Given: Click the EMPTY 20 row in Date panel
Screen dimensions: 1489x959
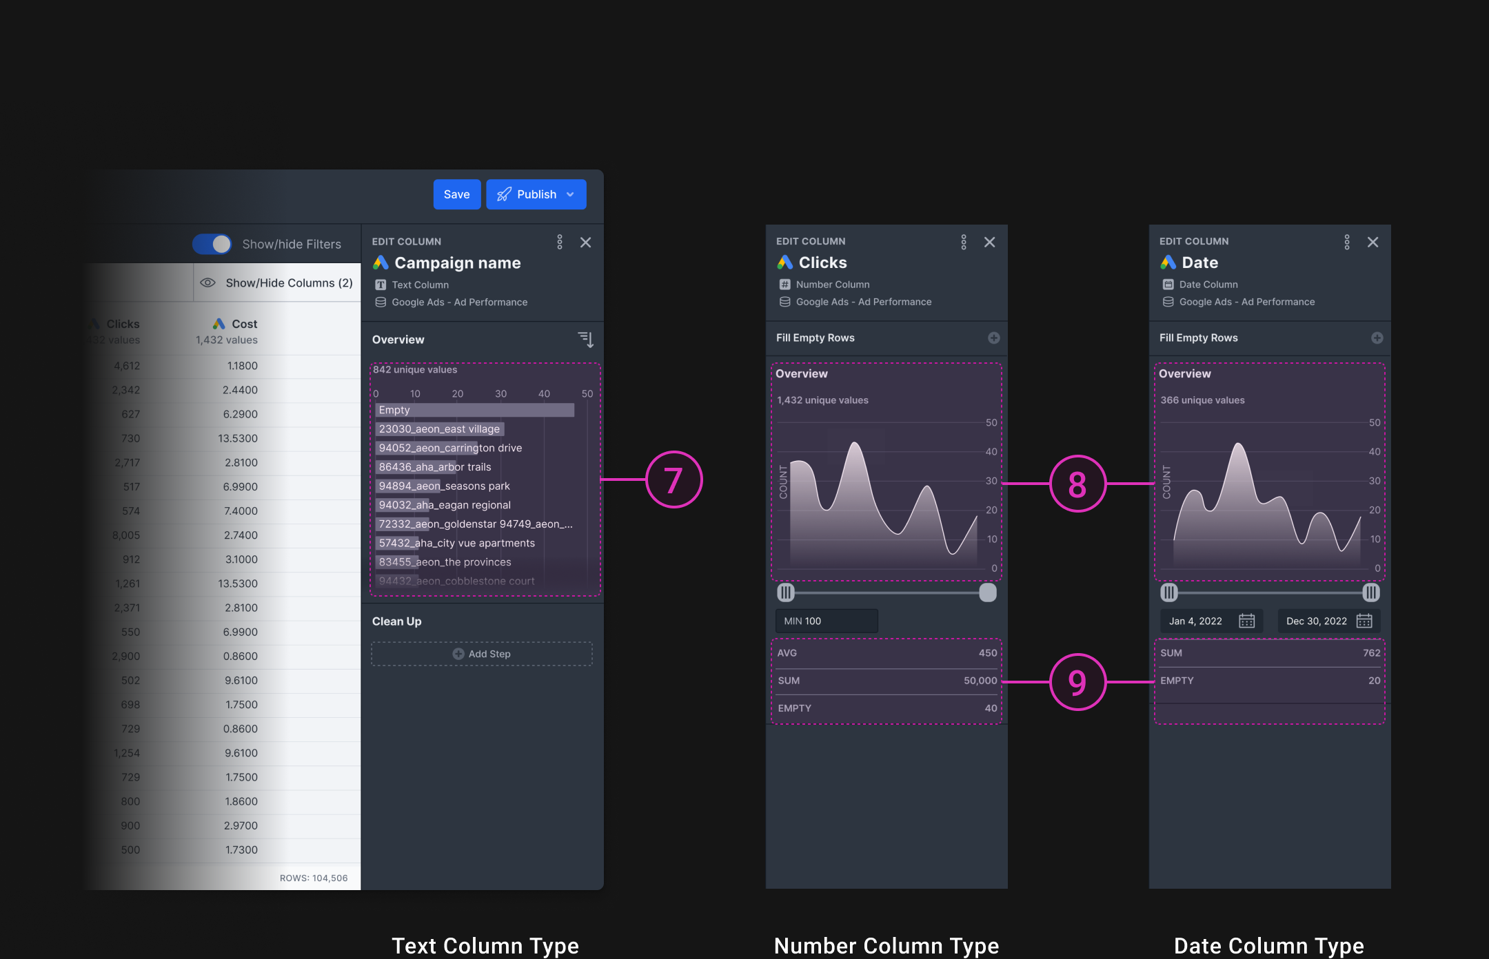Looking at the screenshot, I should pos(1270,681).
